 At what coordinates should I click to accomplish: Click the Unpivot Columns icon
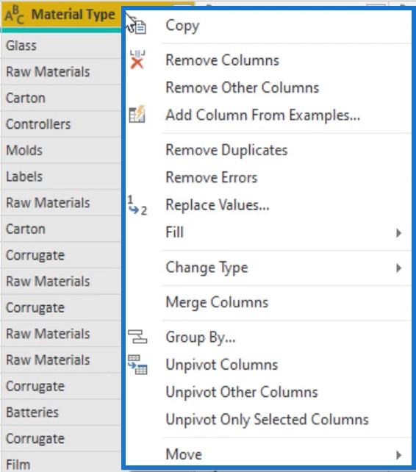tap(137, 364)
